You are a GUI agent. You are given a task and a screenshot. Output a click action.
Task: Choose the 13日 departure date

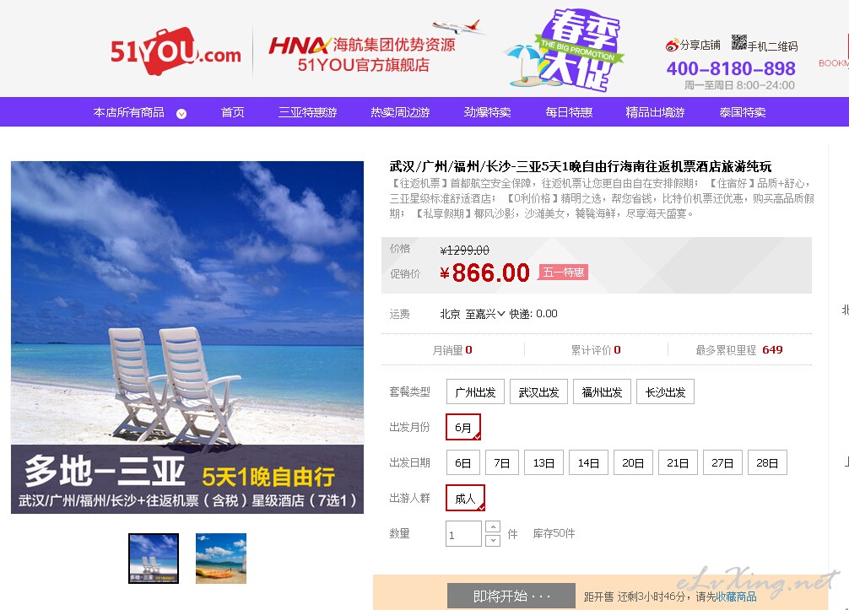pos(543,463)
